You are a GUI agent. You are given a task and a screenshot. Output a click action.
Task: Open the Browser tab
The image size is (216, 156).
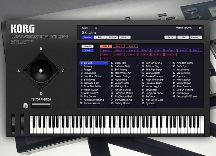click(x=87, y=37)
